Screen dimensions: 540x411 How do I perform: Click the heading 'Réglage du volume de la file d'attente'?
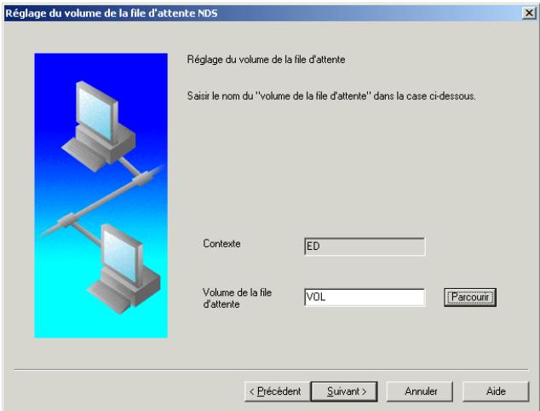point(266,60)
